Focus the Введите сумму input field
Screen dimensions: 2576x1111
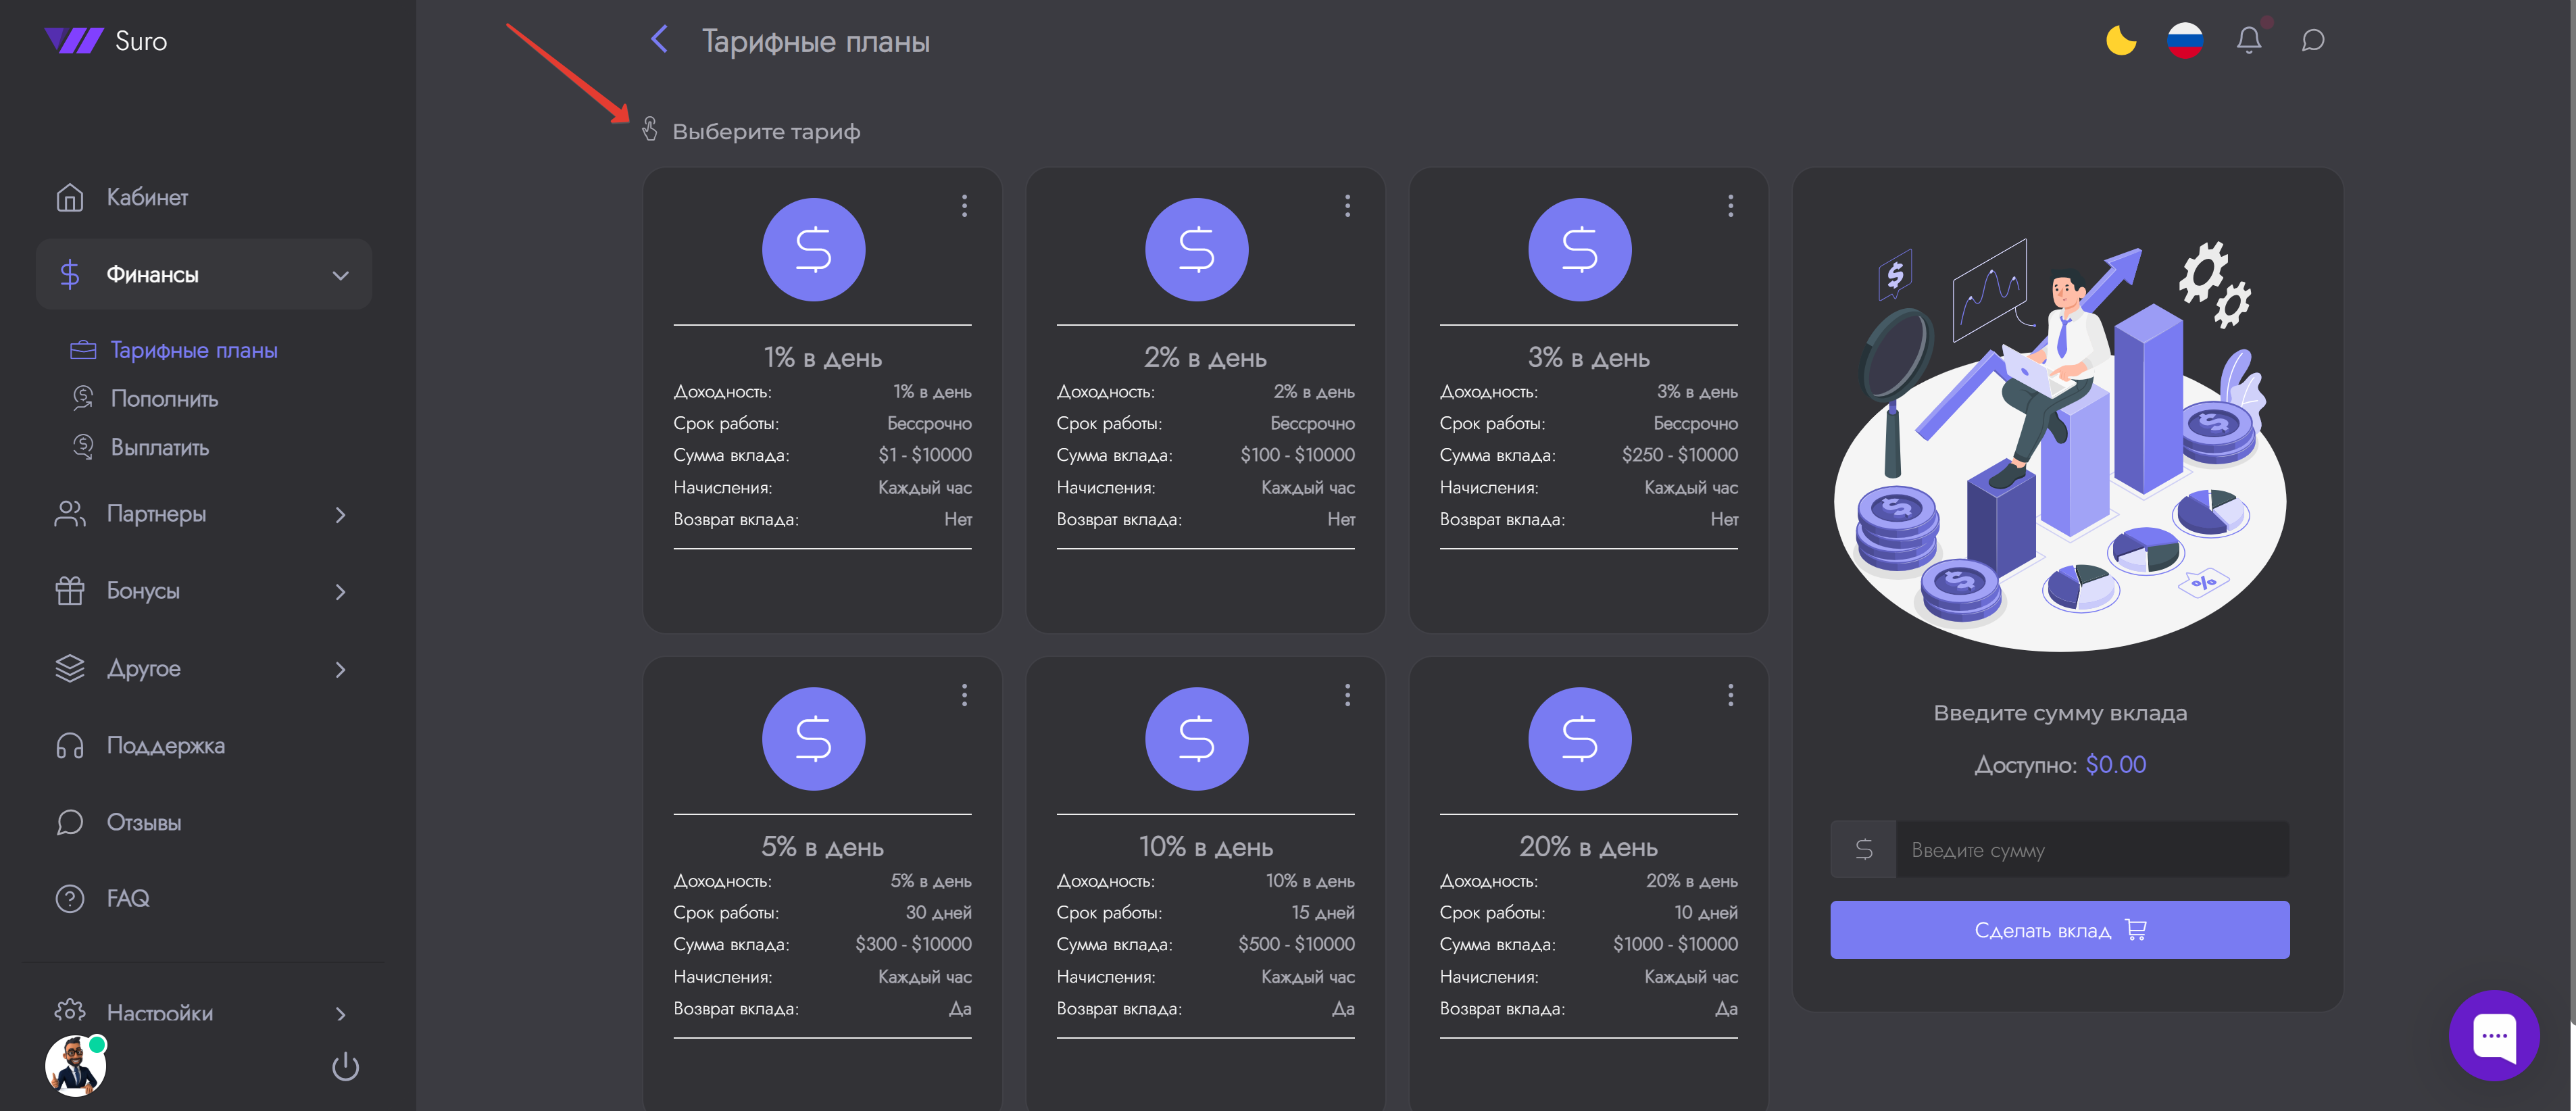(2092, 849)
